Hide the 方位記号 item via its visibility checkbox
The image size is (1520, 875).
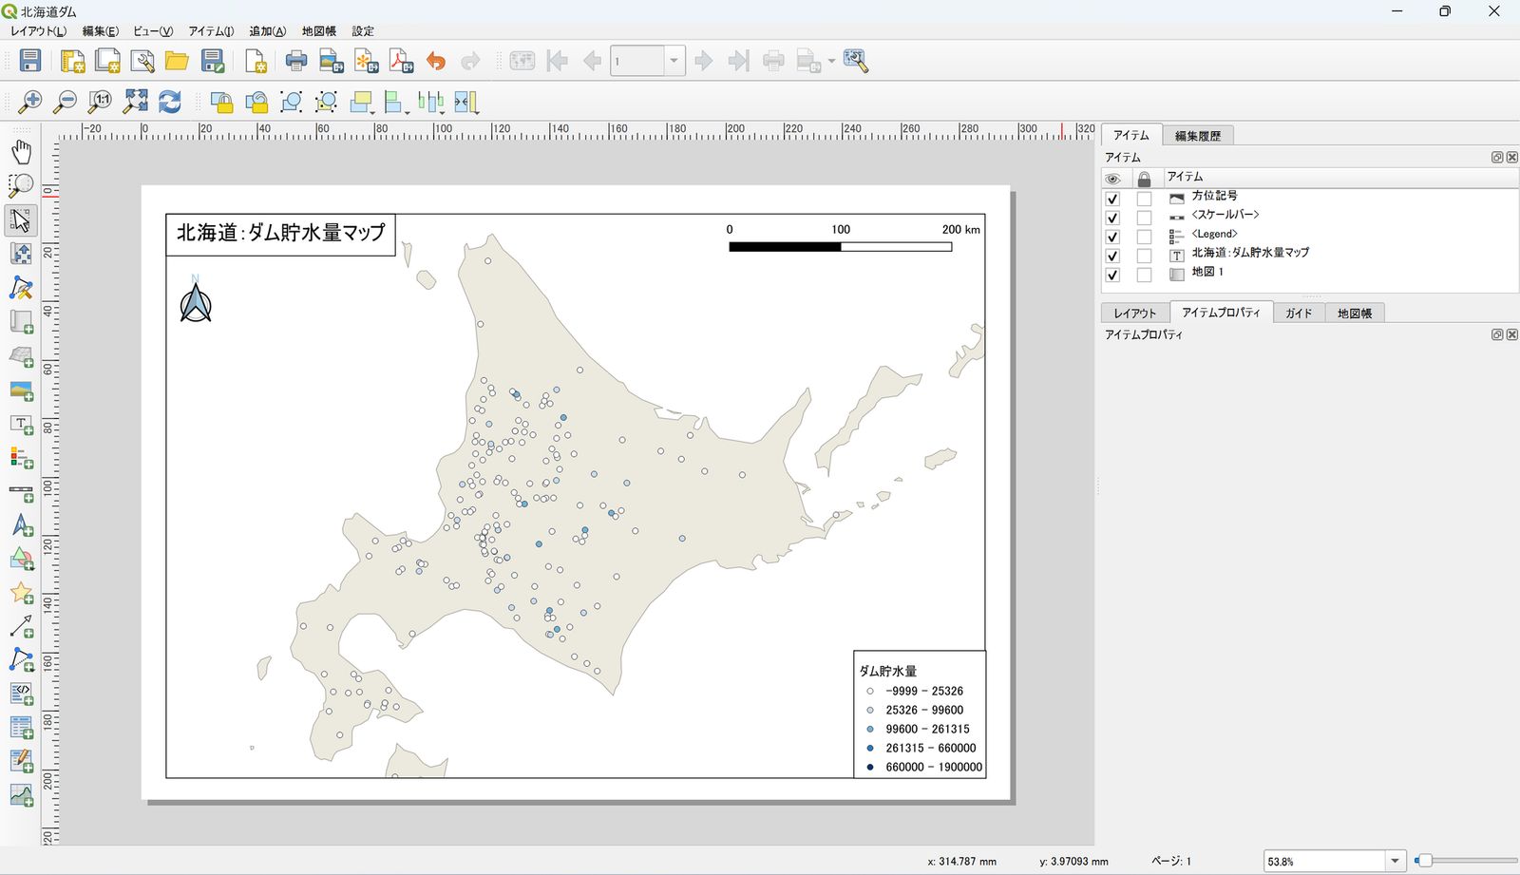pos(1112,199)
